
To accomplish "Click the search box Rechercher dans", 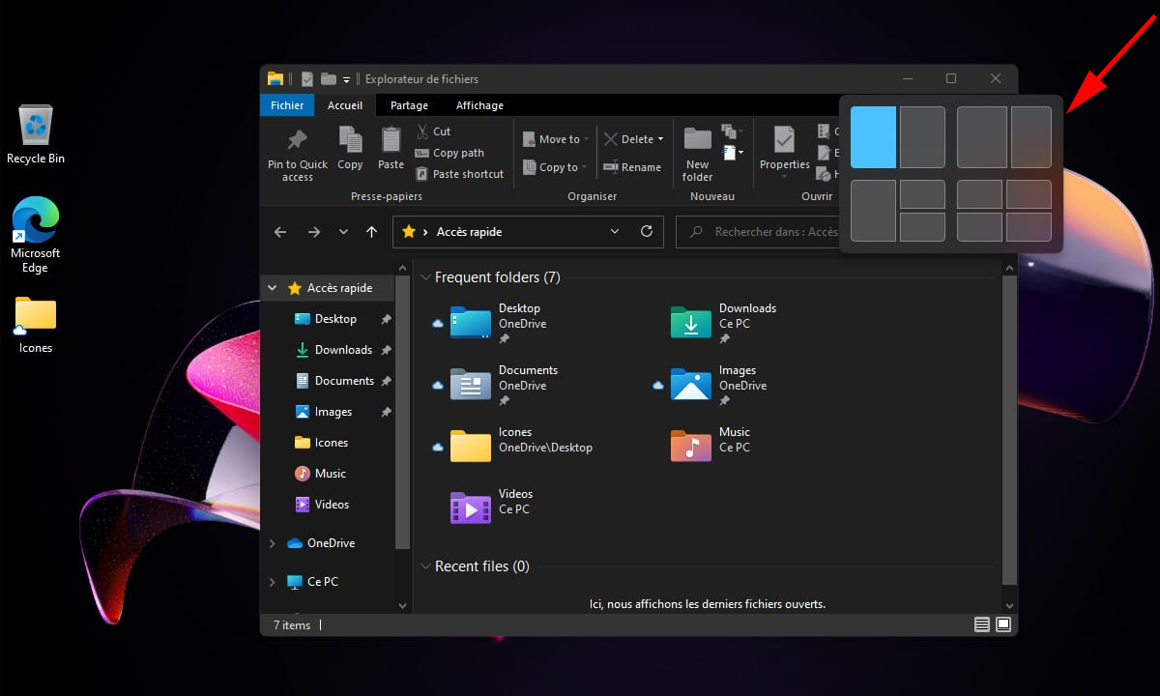I will (x=764, y=232).
